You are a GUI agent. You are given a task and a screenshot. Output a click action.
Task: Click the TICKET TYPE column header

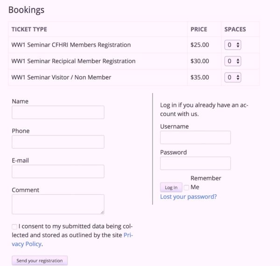(29, 29)
